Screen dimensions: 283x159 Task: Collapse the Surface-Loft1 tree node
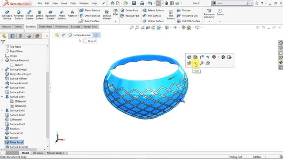tap(2, 97)
